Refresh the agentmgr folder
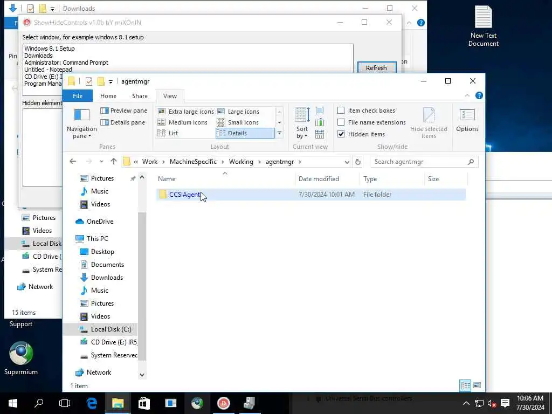The height and width of the screenshot is (414, 552). coord(358,162)
